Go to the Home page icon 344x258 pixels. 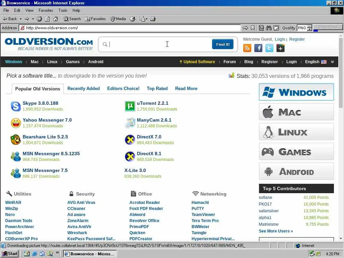tap(56, 19)
